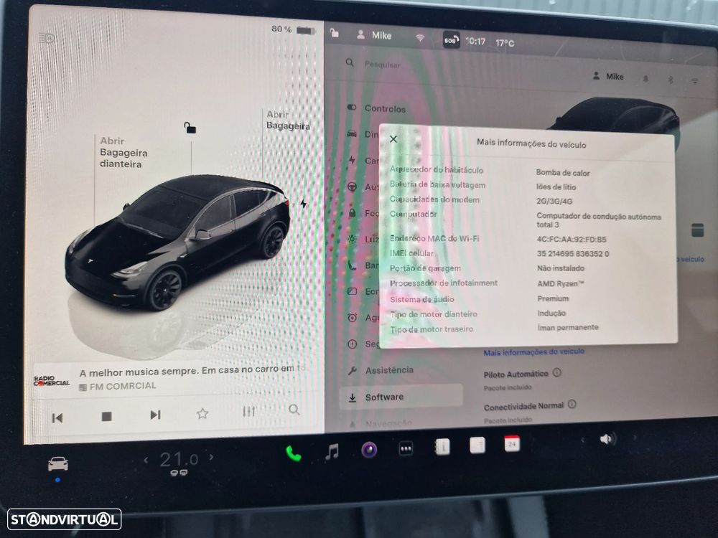The height and width of the screenshot is (538, 718).
Task: Open the music app
Action: 332,451
